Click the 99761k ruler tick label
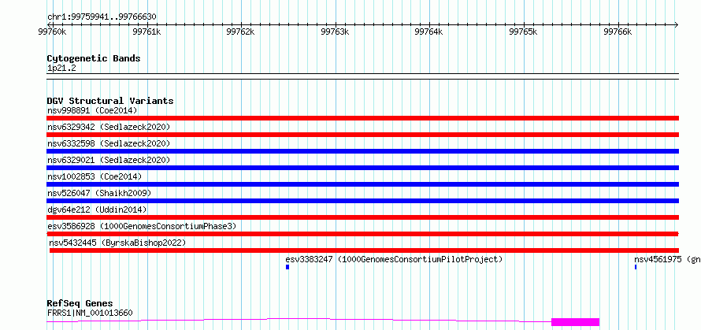This screenshot has height=330, width=701. (x=147, y=32)
